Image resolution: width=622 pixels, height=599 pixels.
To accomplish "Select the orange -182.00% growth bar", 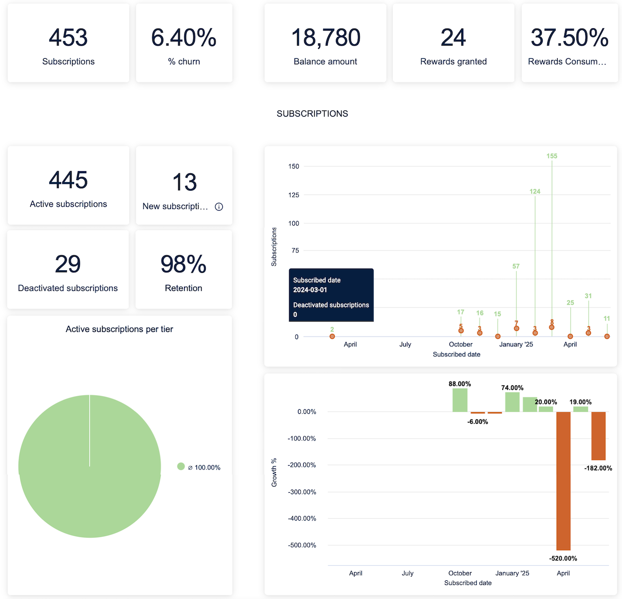I will click(x=599, y=436).
